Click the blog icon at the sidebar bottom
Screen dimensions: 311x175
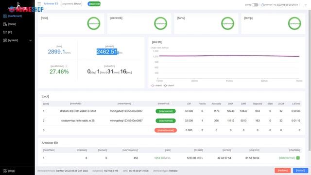click(5, 171)
